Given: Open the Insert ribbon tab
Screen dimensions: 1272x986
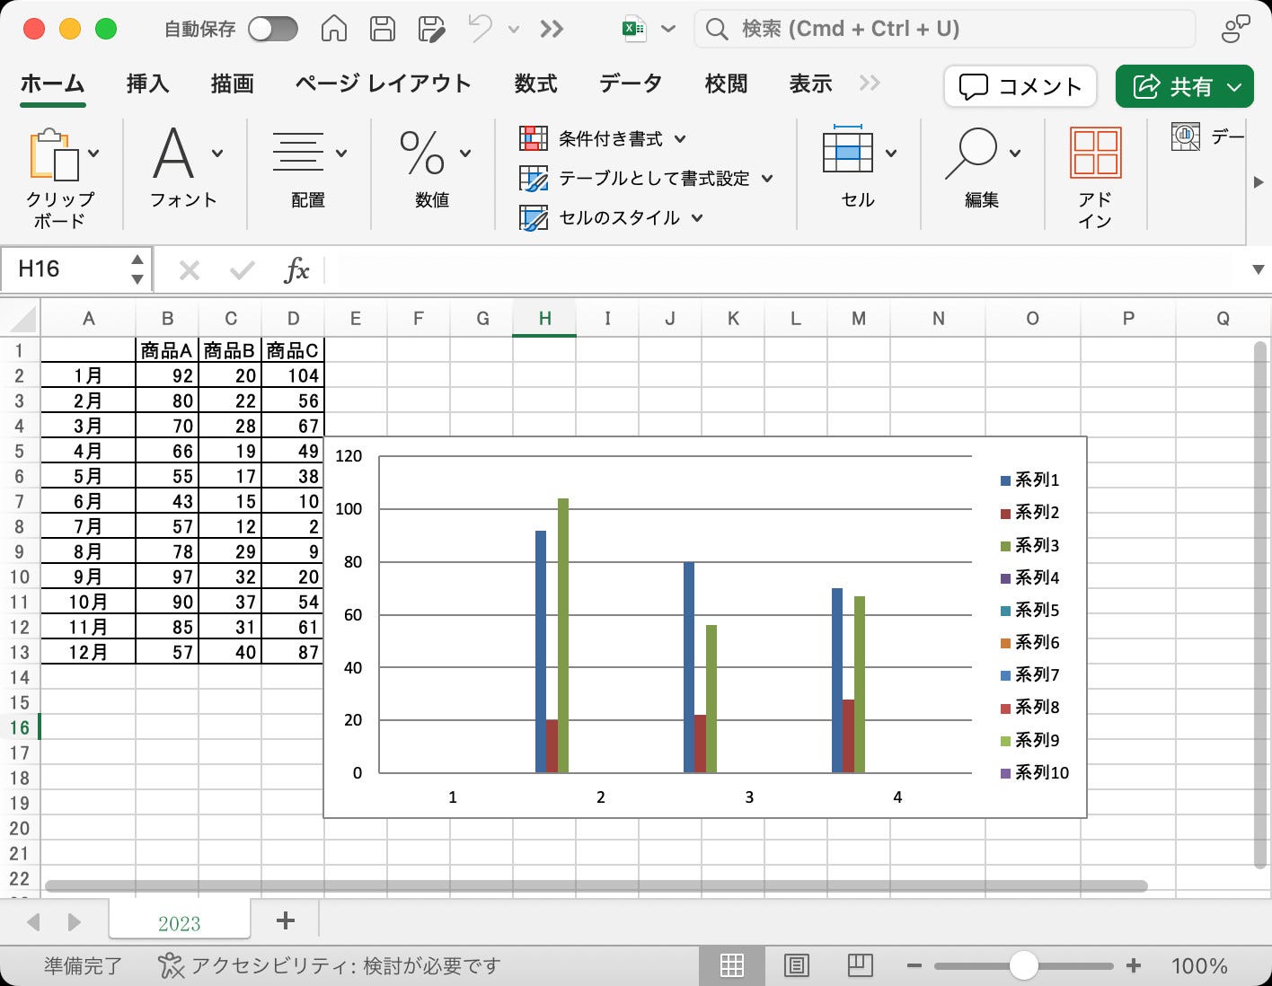Looking at the screenshot, I should [147, 84].
